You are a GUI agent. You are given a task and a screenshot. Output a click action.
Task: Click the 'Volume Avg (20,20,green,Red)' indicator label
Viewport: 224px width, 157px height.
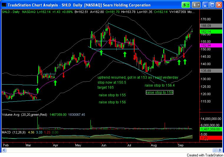click(x=24, y=115)
